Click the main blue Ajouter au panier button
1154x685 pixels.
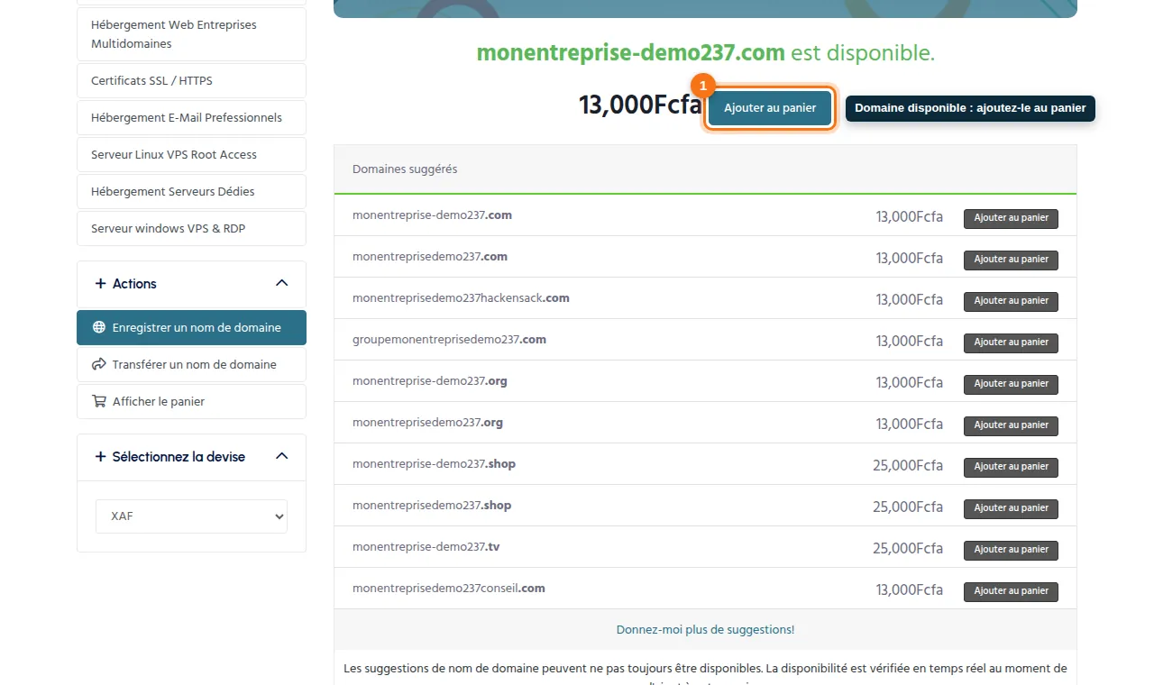tap(770, 108)
